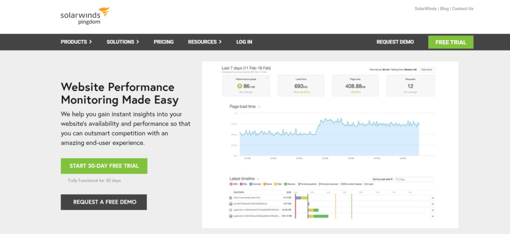Expand the Solutions menu
510x234 pixels.
click(x=123, y=42)
